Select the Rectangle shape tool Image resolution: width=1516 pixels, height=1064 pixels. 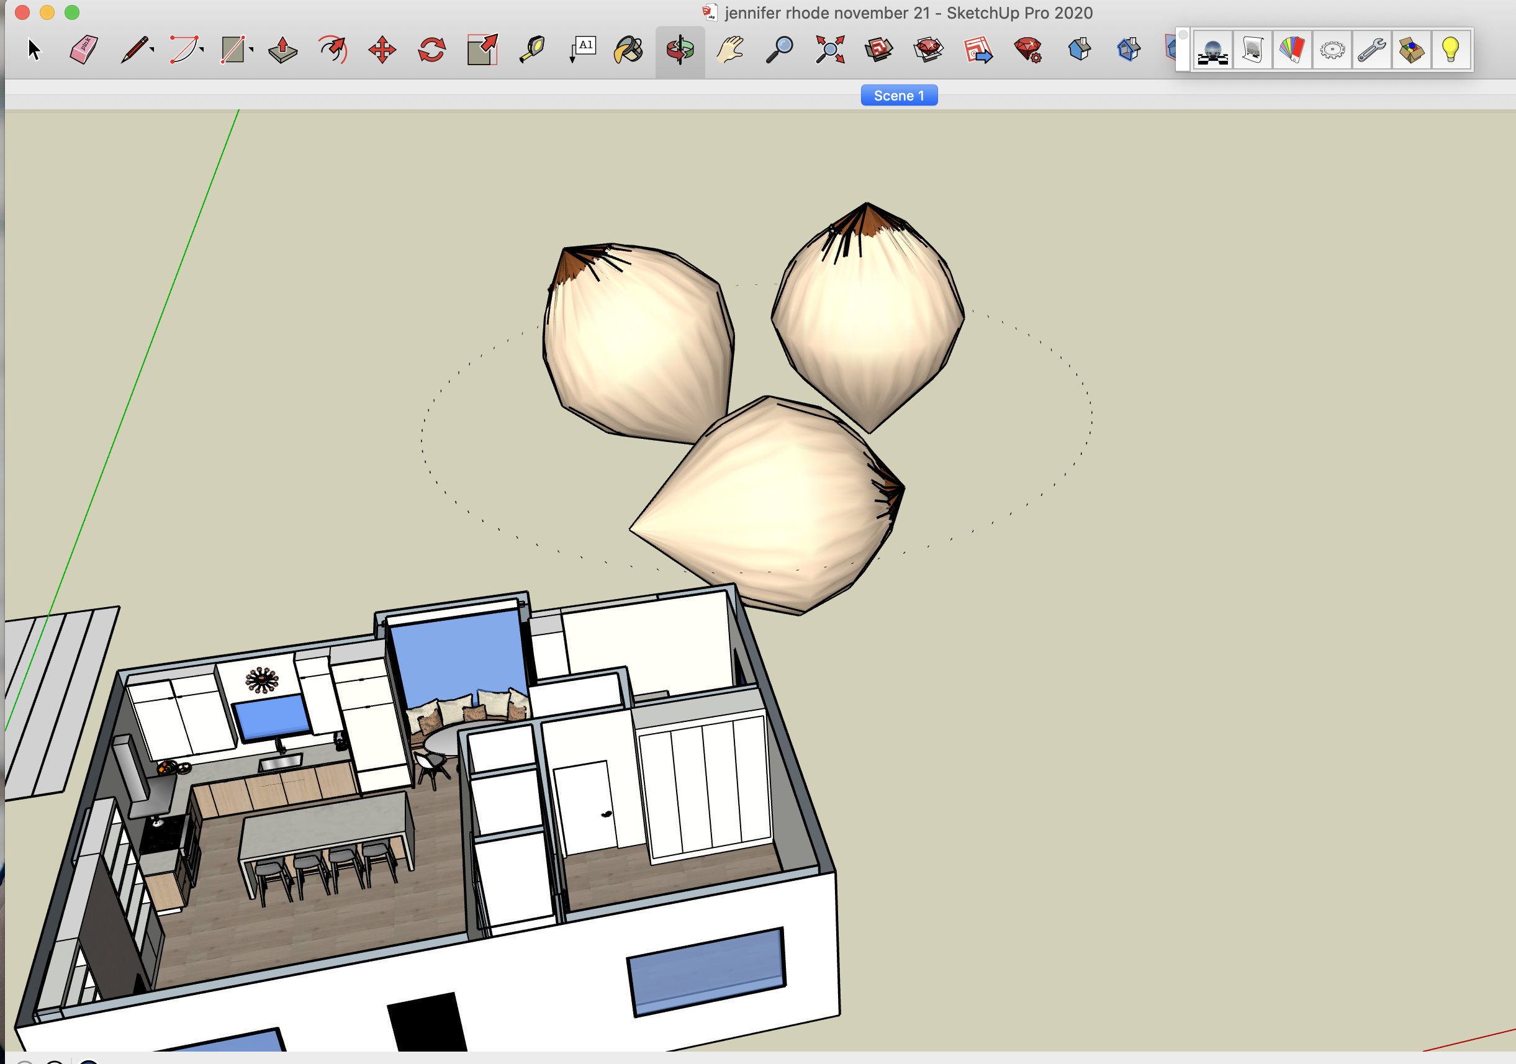232,50
